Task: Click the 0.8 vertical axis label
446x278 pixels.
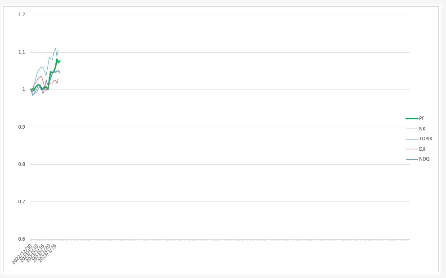Action: (x=22, y=164)
